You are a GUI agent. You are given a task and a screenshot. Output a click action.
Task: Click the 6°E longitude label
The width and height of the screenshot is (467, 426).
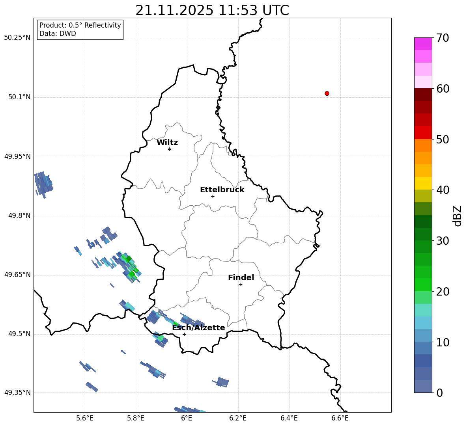[x=187, y=418]
